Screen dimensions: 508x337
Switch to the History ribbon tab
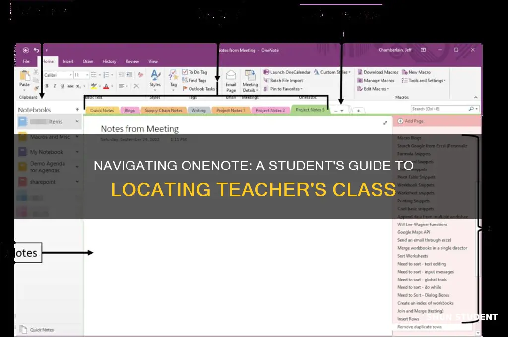(x=109, y=61)
